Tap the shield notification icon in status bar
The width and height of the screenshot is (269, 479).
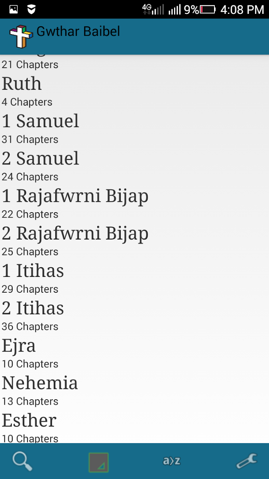[x=32, y=10]
